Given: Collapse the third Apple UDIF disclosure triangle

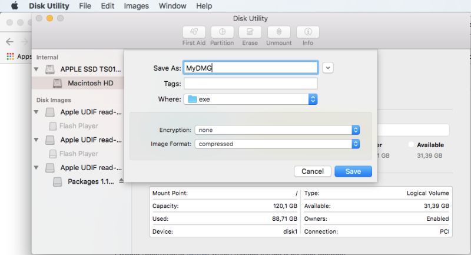Looking at the screenshot, I should coord(37,168).
